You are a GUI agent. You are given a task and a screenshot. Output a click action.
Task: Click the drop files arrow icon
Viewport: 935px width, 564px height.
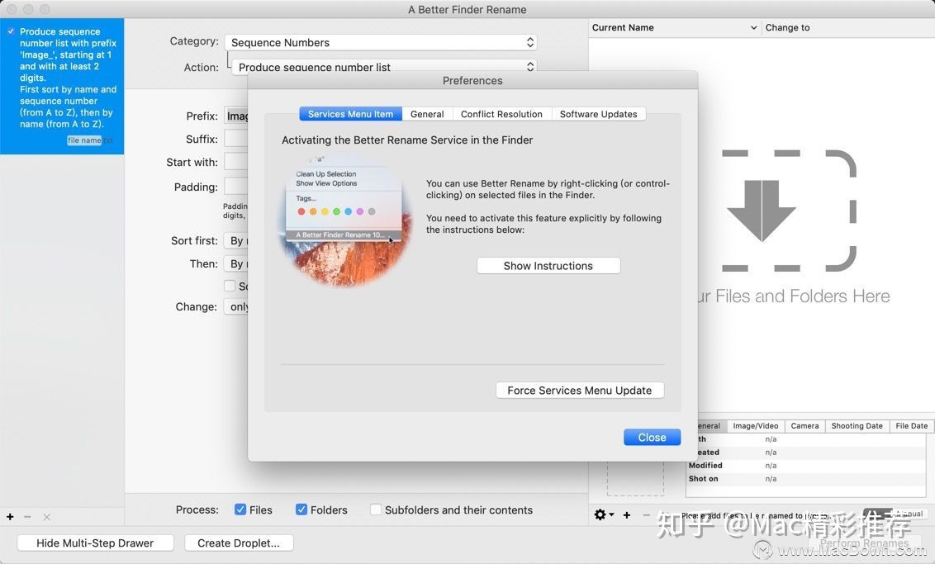click(x=762, y=211)
